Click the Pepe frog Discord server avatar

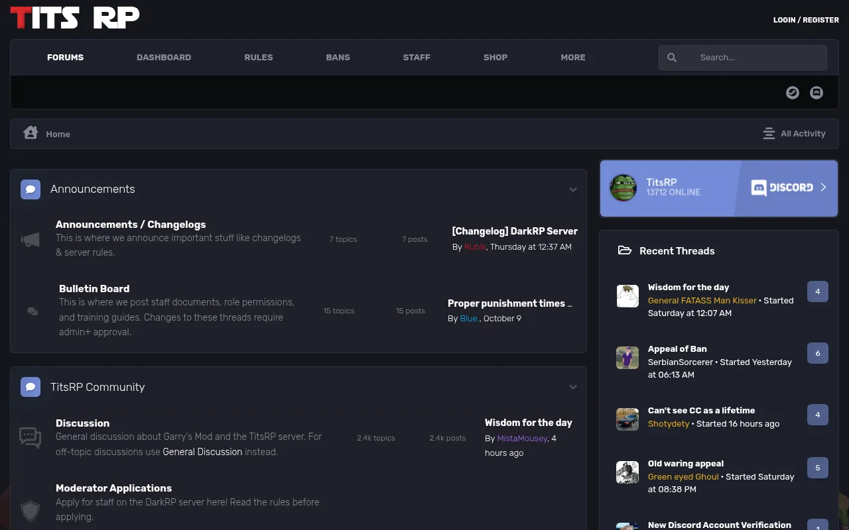pos(623,188)
